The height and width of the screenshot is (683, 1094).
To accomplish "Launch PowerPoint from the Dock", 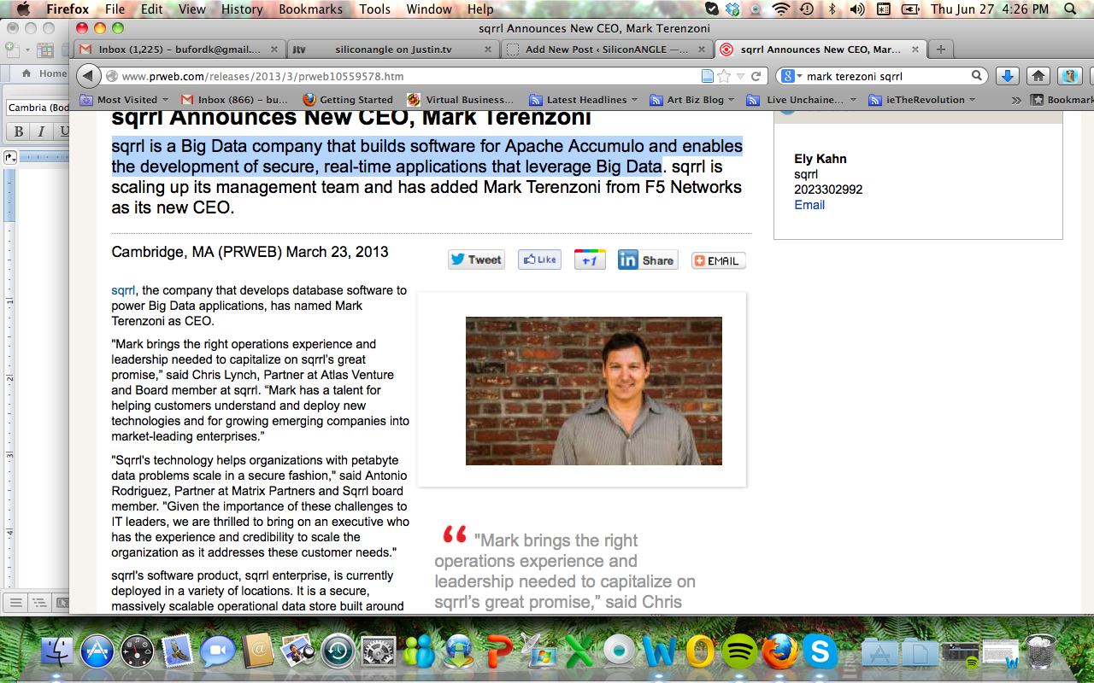I will (498, 651).
